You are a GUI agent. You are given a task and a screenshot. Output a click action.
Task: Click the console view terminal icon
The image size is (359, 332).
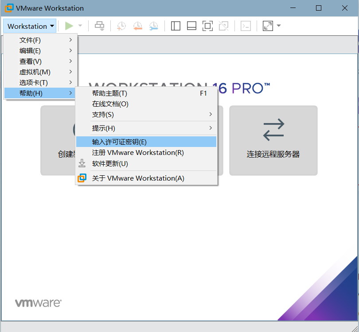click(x=246, y=26)
